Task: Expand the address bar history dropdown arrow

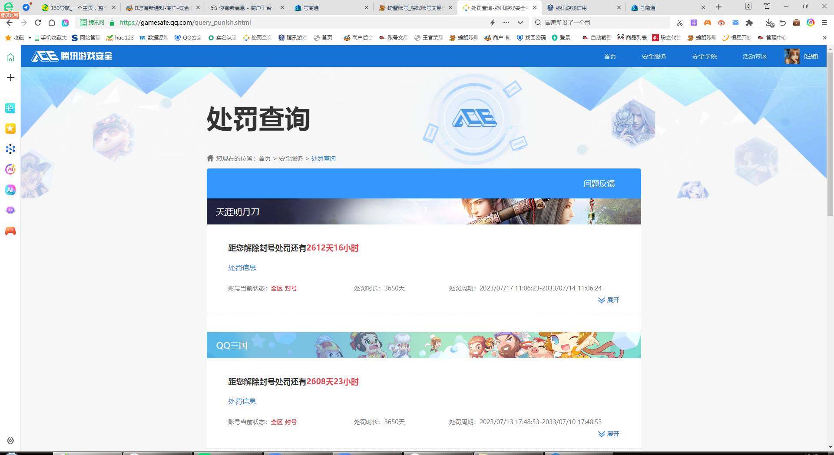Action: tap(520, 23)
